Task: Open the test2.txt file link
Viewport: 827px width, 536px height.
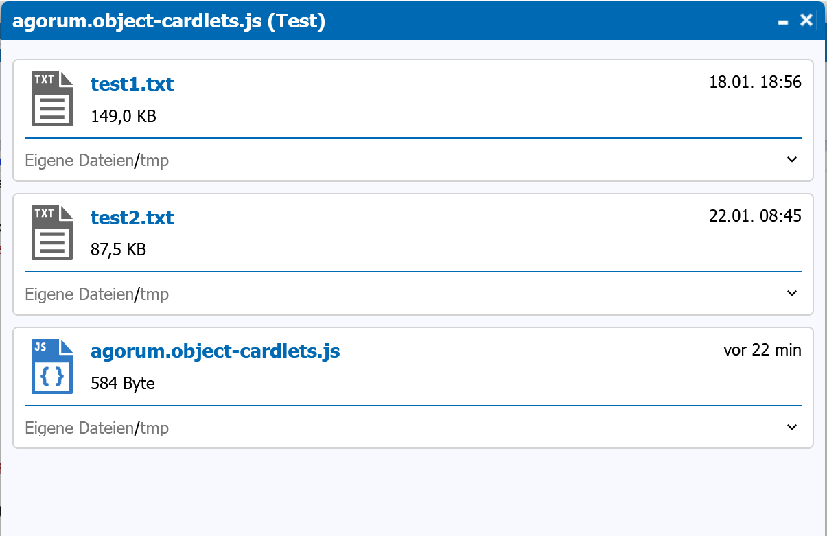Action: (x=132, y=218)
